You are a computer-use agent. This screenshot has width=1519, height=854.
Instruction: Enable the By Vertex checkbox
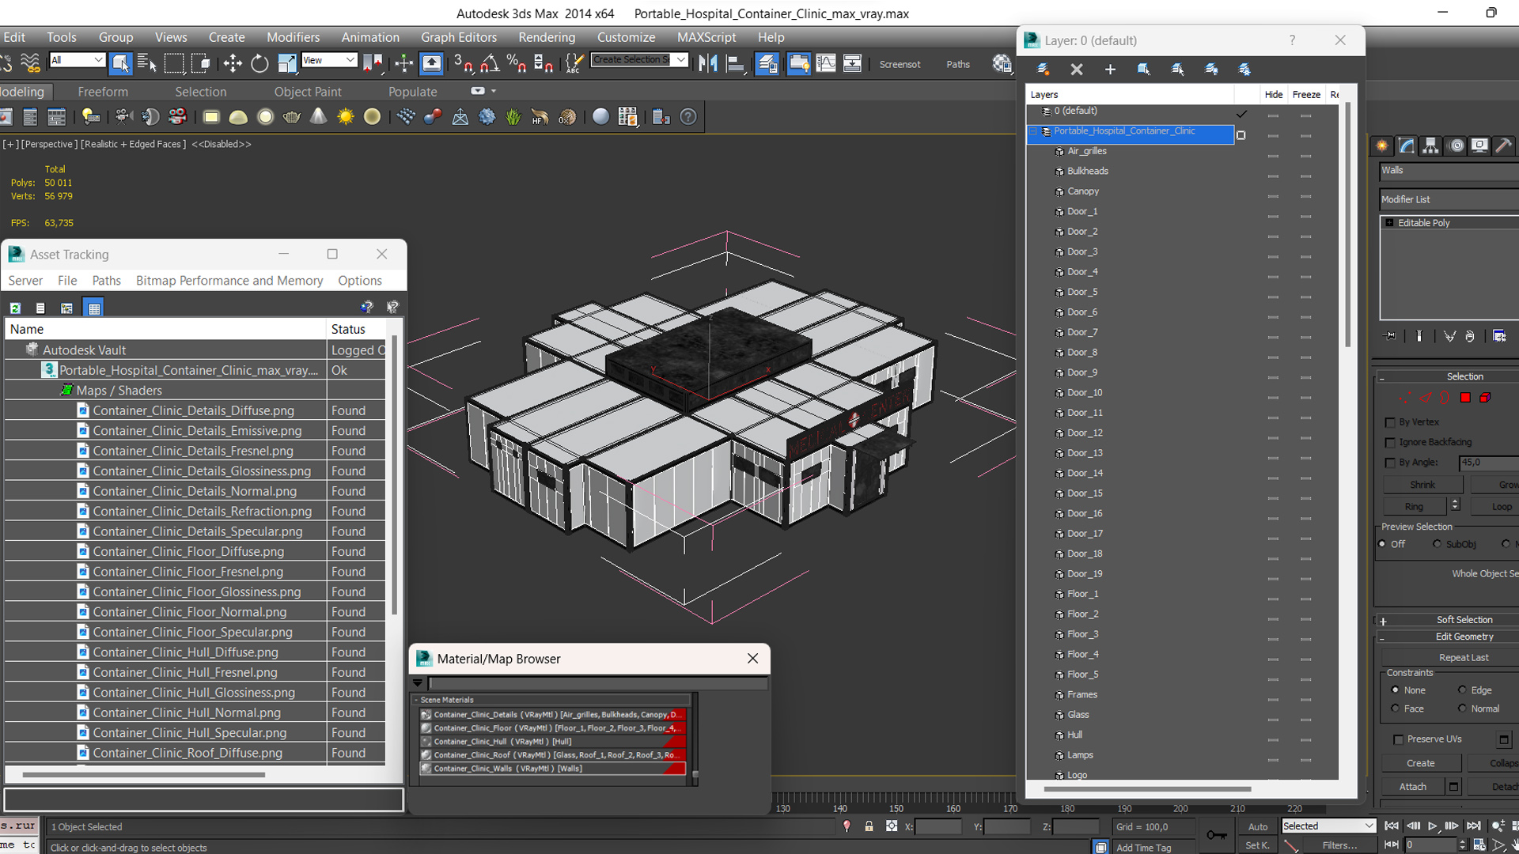click(x=1390, y=422)
